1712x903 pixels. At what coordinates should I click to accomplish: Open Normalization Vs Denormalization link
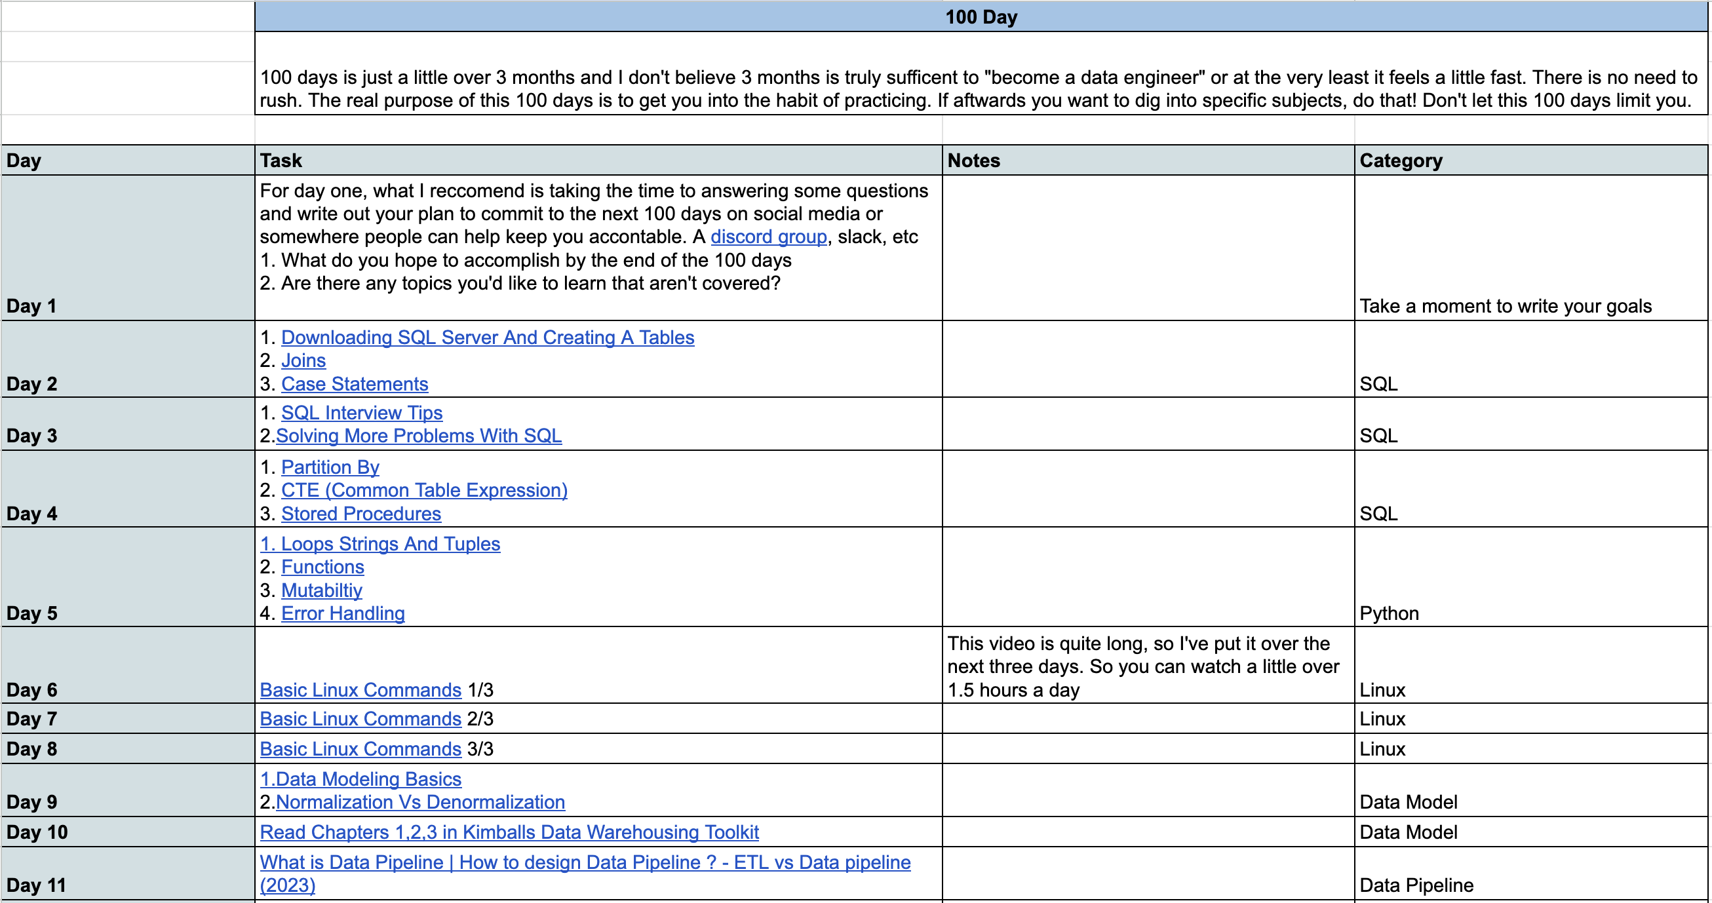click(x=420, y=802)
